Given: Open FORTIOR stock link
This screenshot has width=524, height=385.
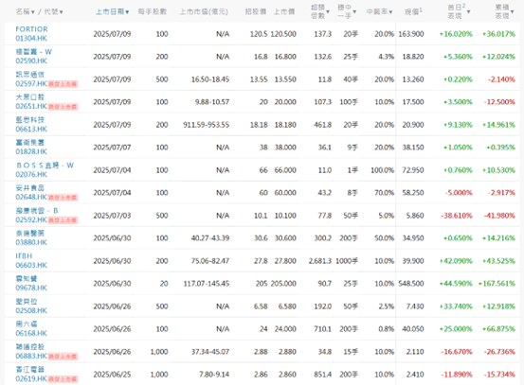Looking at the screenshot, I should tap(32, 29).
